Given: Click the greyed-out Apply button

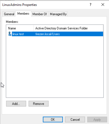Looking at the screenshot, I should [x=97, y=120].
